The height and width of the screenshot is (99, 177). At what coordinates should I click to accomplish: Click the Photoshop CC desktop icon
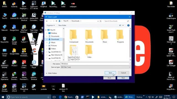point(24,88)
